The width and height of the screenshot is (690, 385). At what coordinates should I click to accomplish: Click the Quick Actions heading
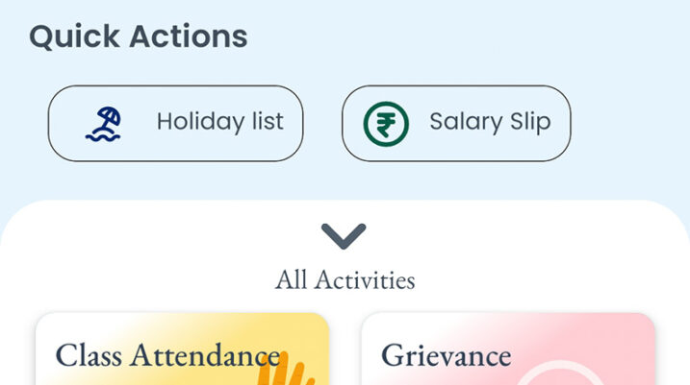pos(138,36)
